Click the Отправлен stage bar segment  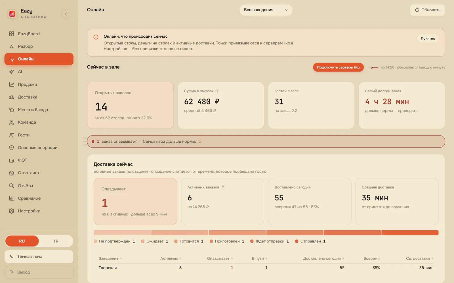(x=410, y=233)
